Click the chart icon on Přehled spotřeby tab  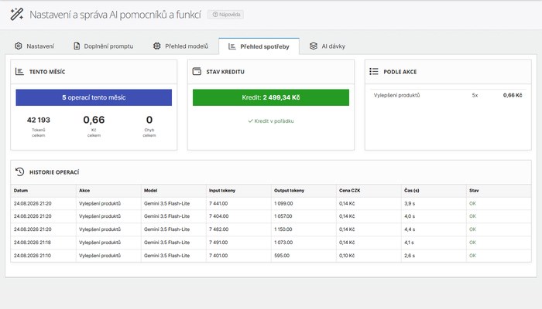(232, 46)
